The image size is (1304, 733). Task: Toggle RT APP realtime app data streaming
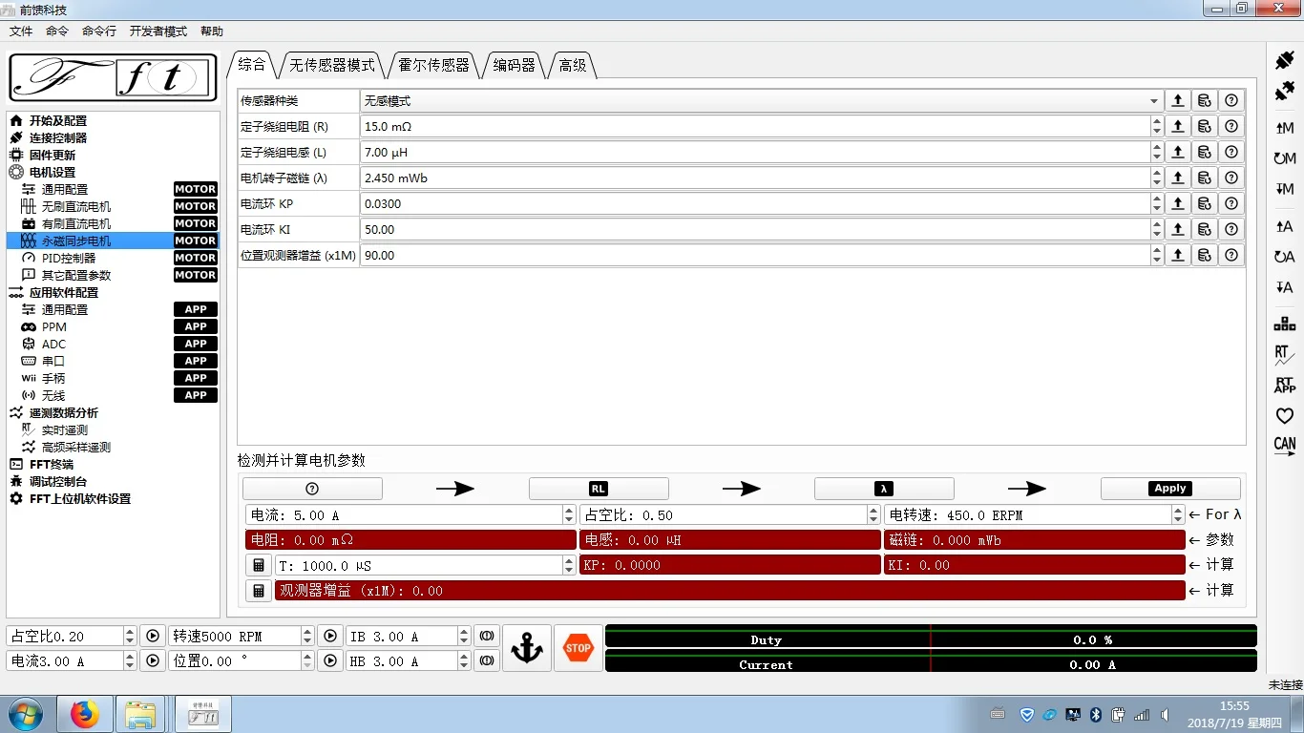pos(1285,386)
